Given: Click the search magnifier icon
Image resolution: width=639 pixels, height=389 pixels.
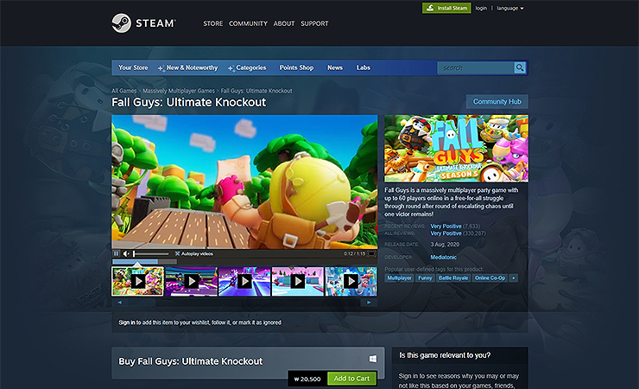Looking at the screenshot, I should click(x=520, y=67).
